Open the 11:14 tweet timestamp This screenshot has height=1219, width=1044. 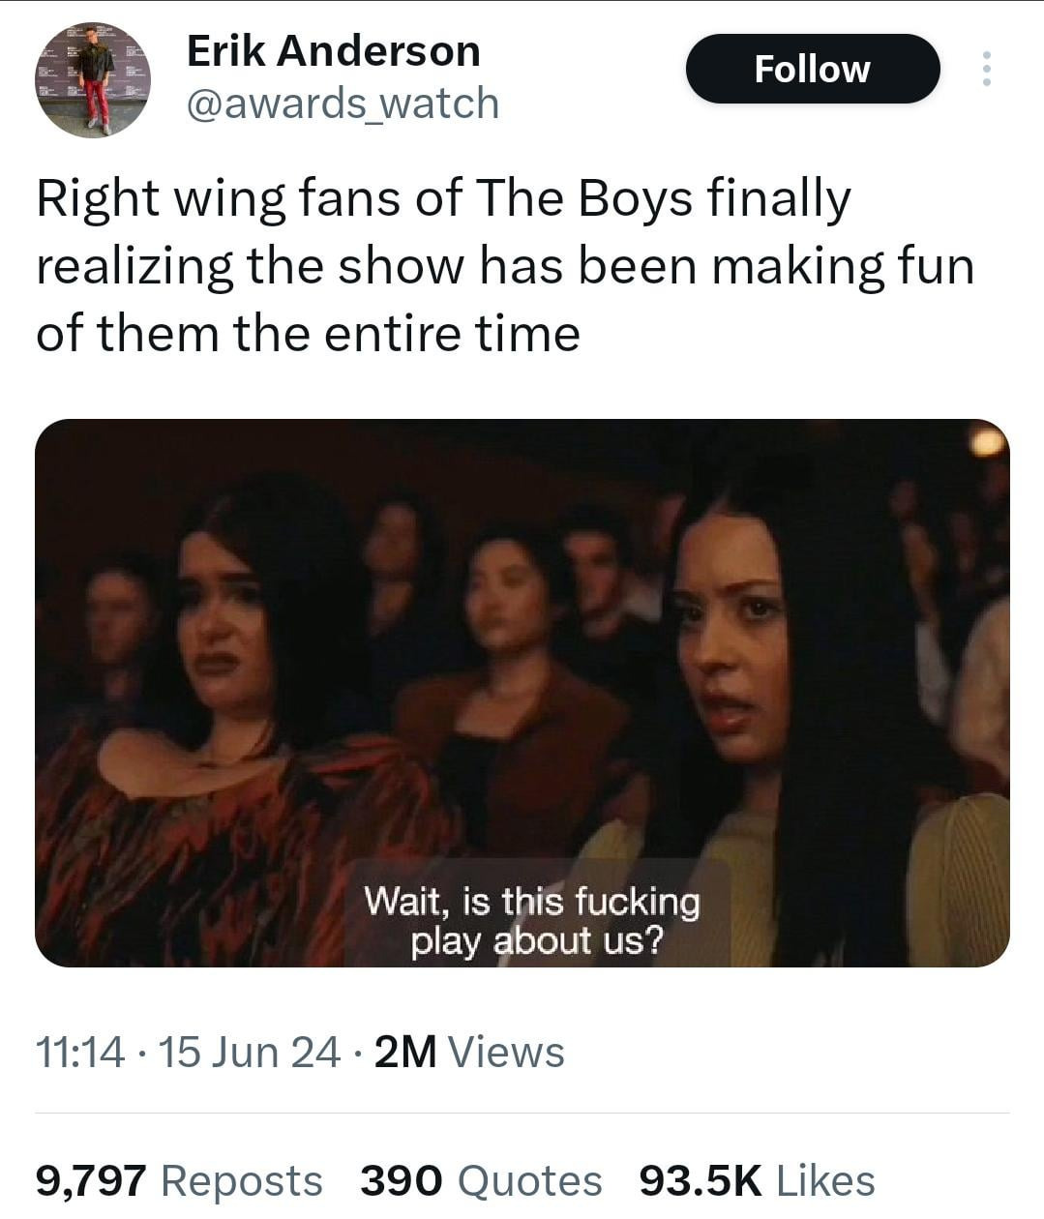click(80, 1053)
